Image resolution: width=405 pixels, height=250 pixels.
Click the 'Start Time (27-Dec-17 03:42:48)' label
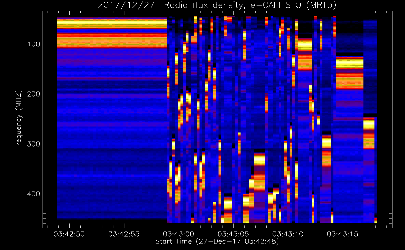click(x=217, y=241)
